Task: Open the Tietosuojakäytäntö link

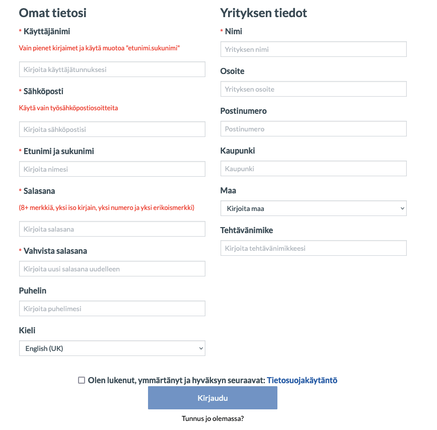Action: coord(302,381)
